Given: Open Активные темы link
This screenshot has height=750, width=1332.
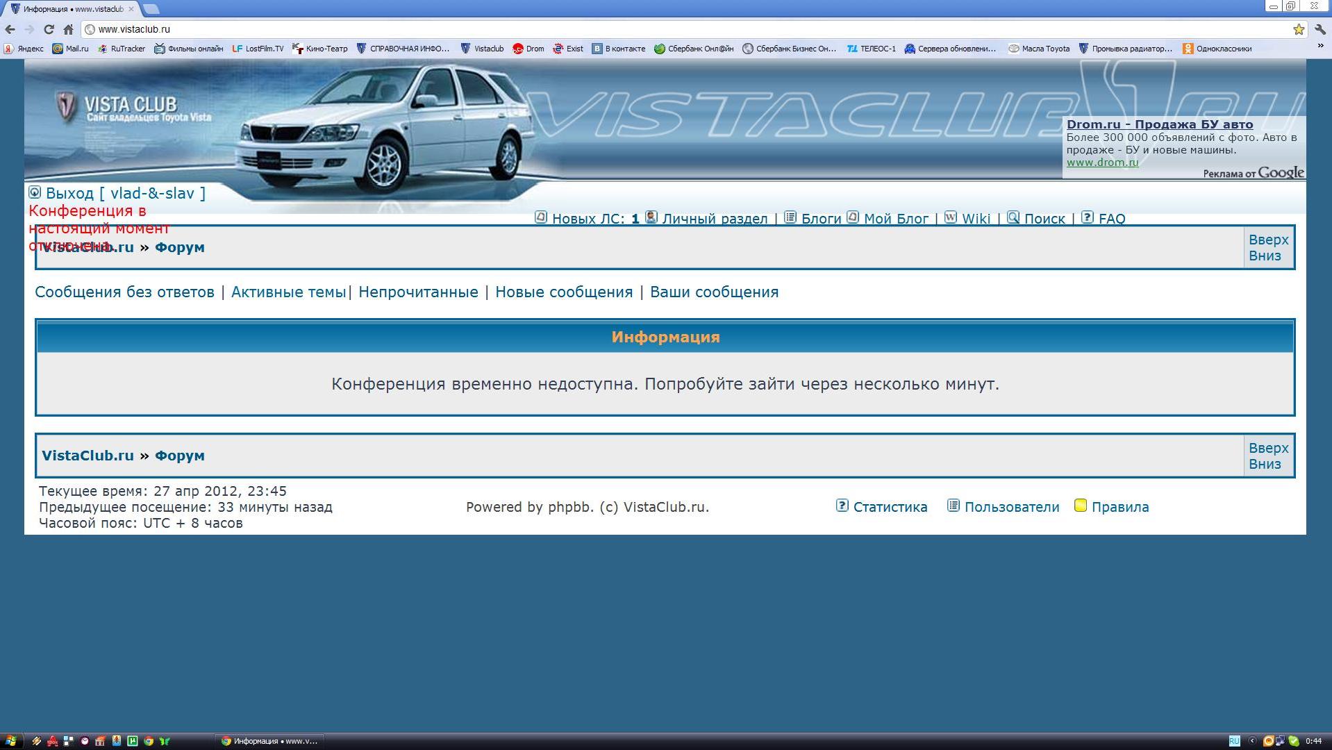Looking at the screenshot, I should tap(288, 292).
